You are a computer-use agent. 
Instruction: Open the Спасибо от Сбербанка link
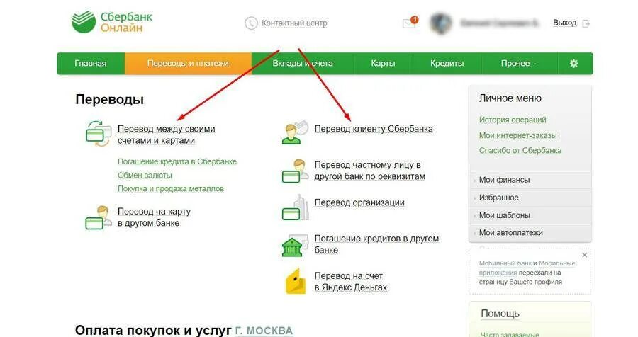pyautogui.click(x=520, y=150)
